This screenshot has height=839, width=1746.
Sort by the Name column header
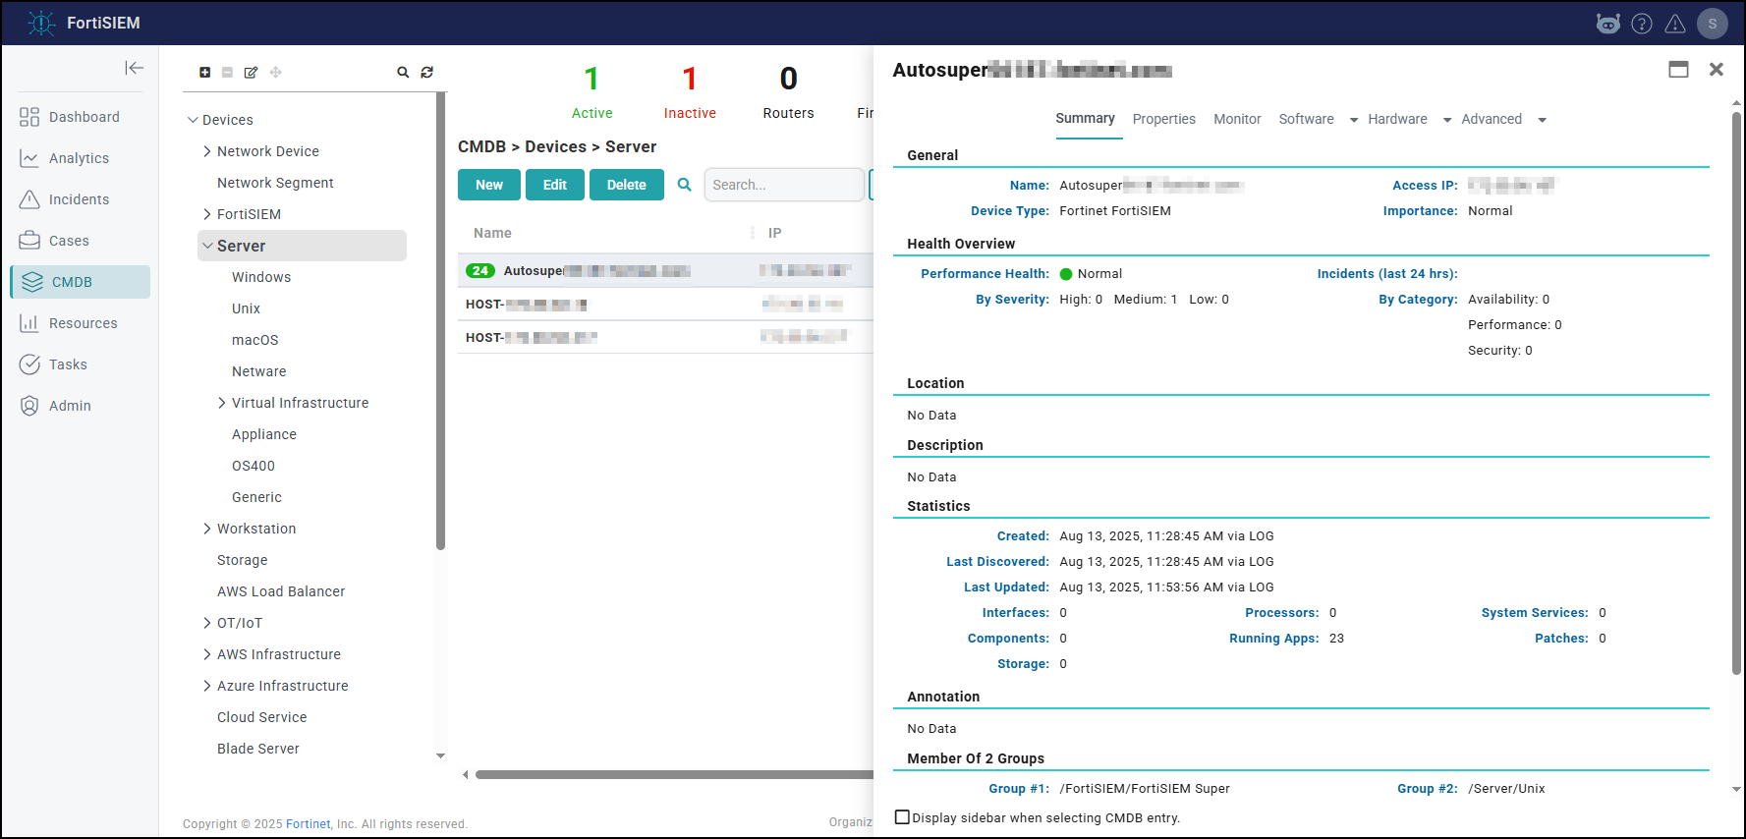492,233
